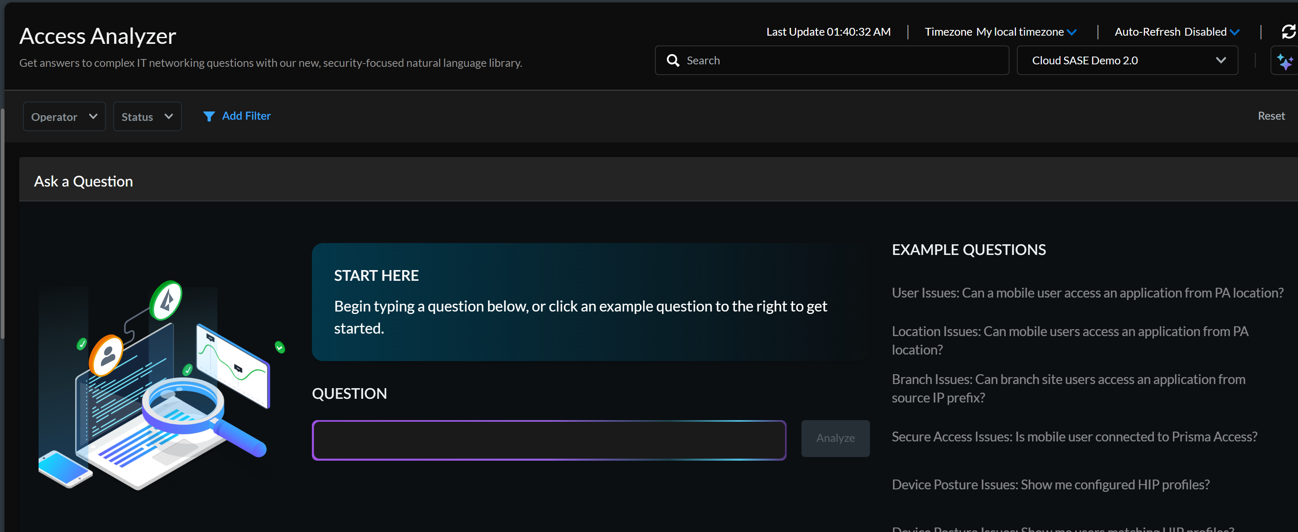Select the User Issues example question
This screenshot has width=1298, height=532.
(1087, 293)
